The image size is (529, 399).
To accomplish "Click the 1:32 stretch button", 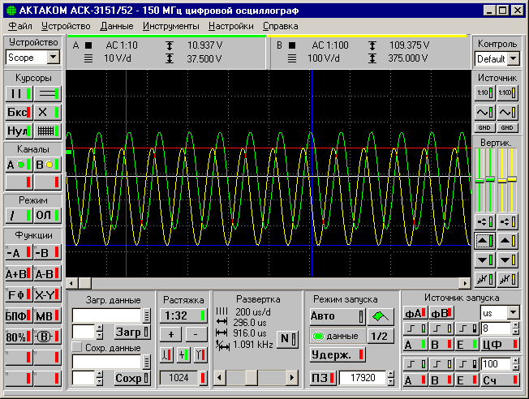I will (x=183, y=315).
